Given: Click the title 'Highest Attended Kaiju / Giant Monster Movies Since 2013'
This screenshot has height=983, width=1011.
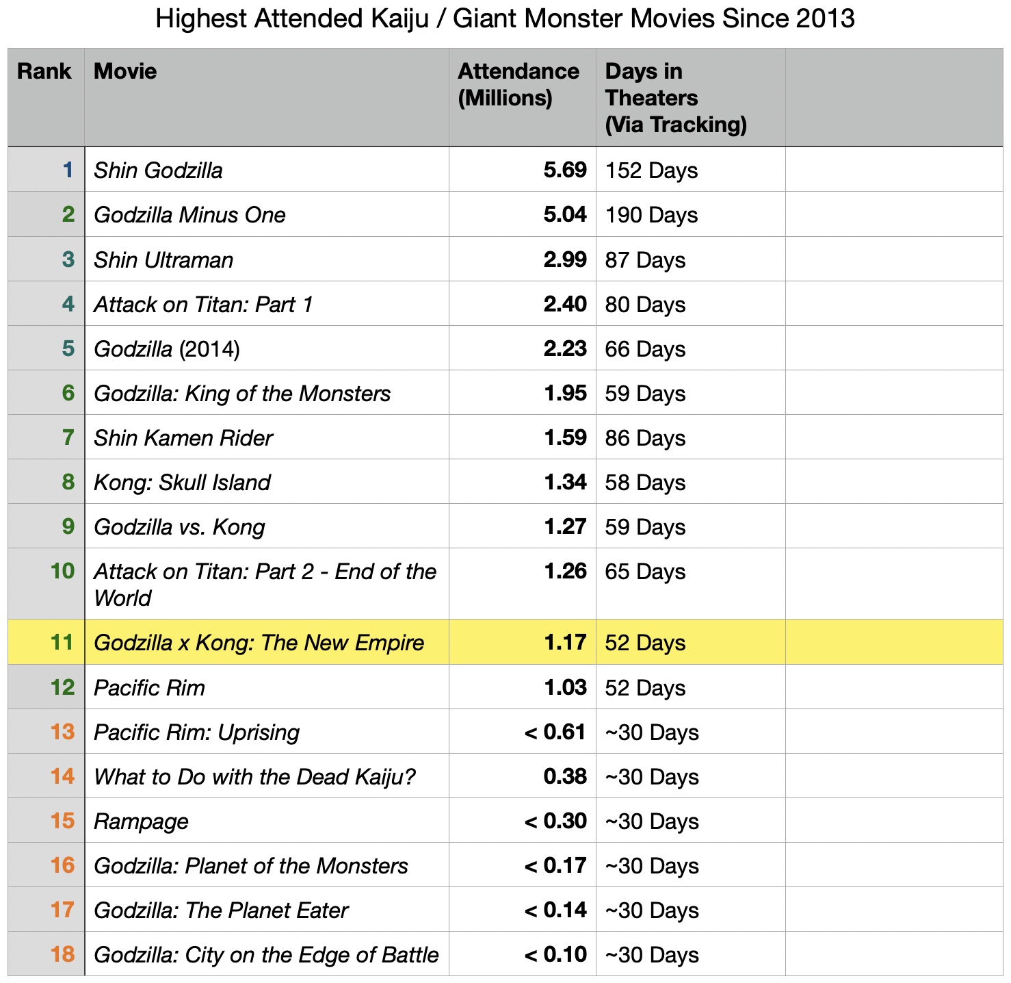Looking at the screenshot, I should coord(505,18).
